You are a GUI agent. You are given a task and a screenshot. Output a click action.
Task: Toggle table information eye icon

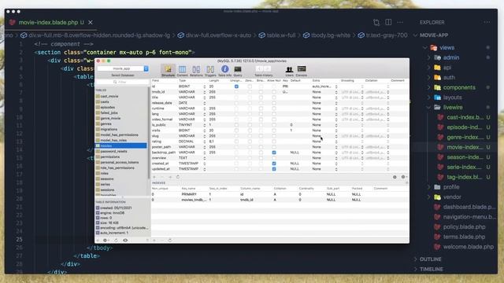[125, 240]
